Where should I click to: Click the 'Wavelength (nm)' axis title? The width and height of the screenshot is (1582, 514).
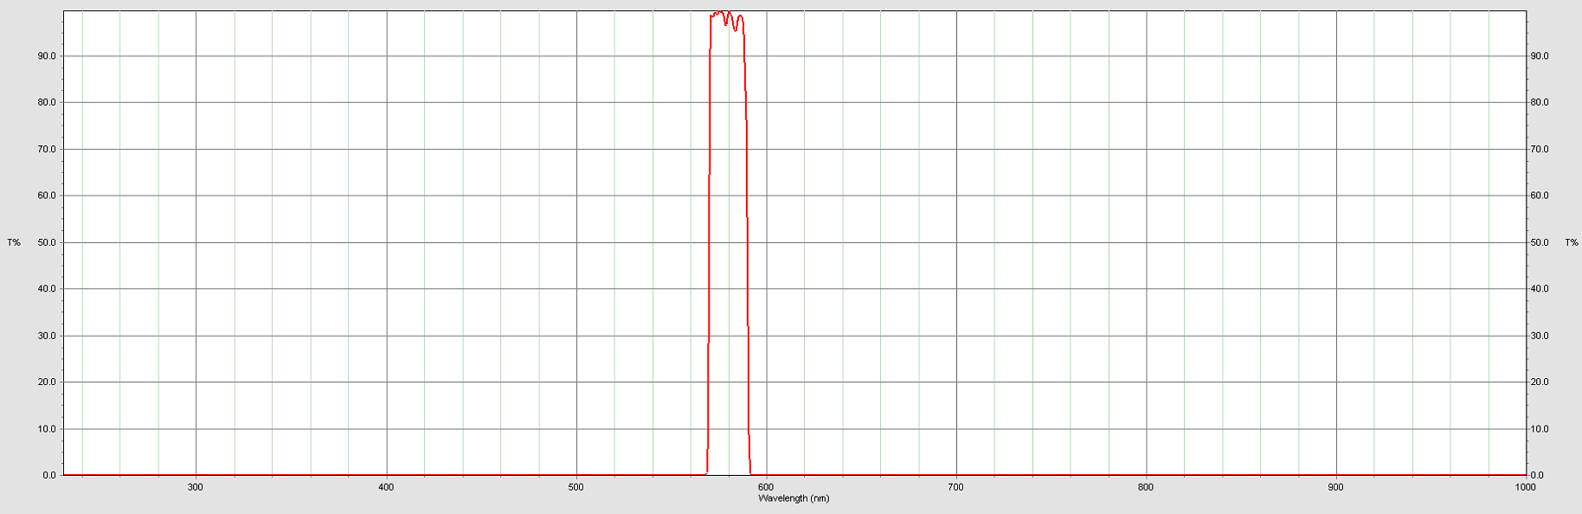pyautogui.click(x=793, y=498)
